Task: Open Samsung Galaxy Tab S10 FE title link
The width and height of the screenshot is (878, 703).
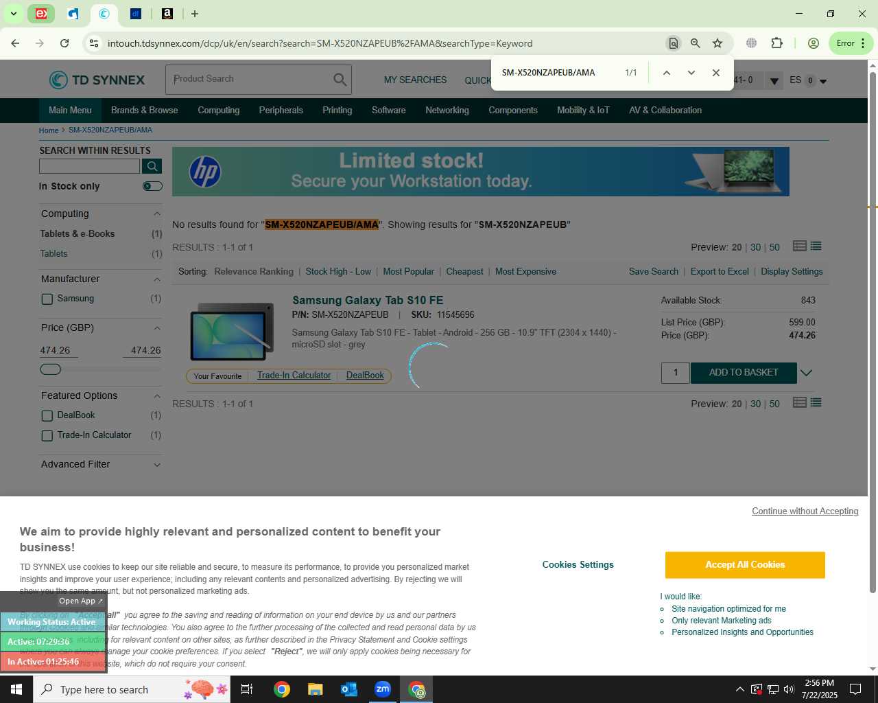Action: [368, 300]
